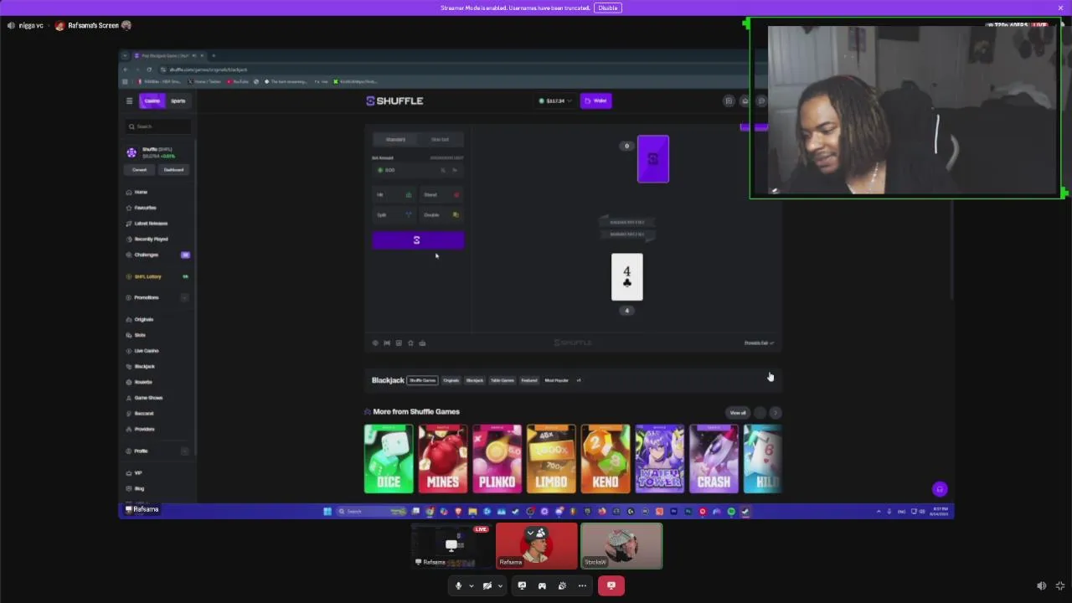Select the StockaW participant tile

[x=621, y=546]
